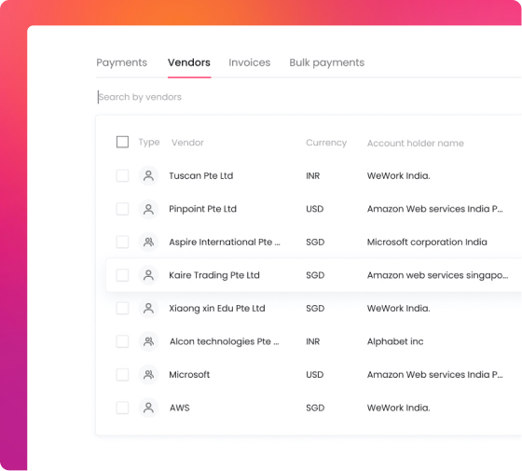The width and height of the screenshot is (522, 471).
Task: Click the person icon beside Xiaong xin Edu
Action: pos(148,308)
